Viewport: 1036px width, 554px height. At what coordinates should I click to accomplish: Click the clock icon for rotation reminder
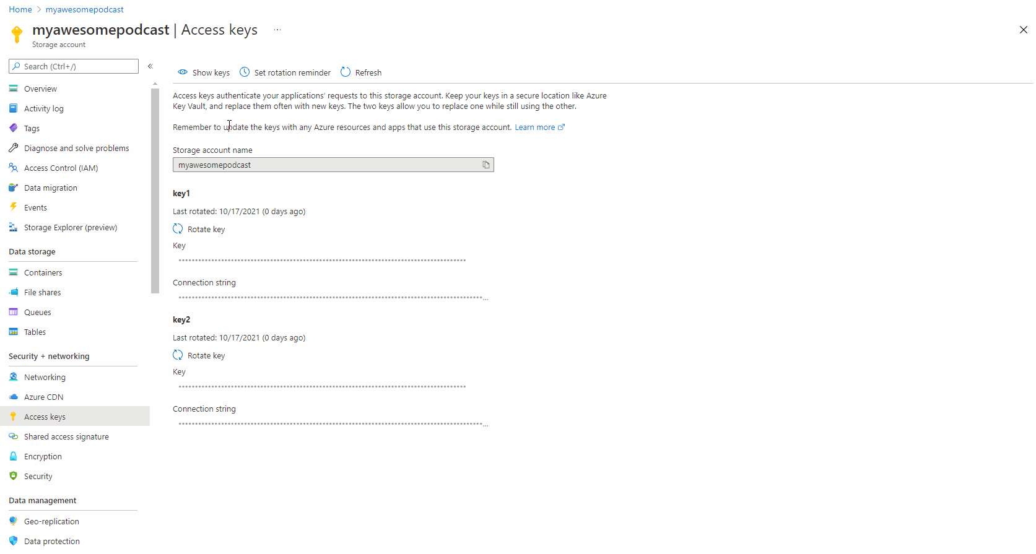[x=245, y=72]
